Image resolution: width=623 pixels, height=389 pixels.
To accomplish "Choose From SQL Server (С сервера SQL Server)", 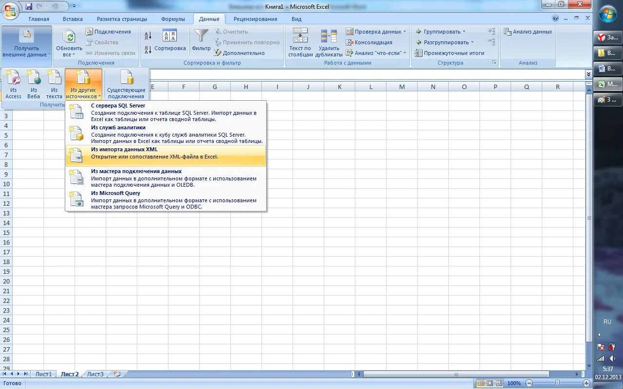I will click(x=166, y=112).
